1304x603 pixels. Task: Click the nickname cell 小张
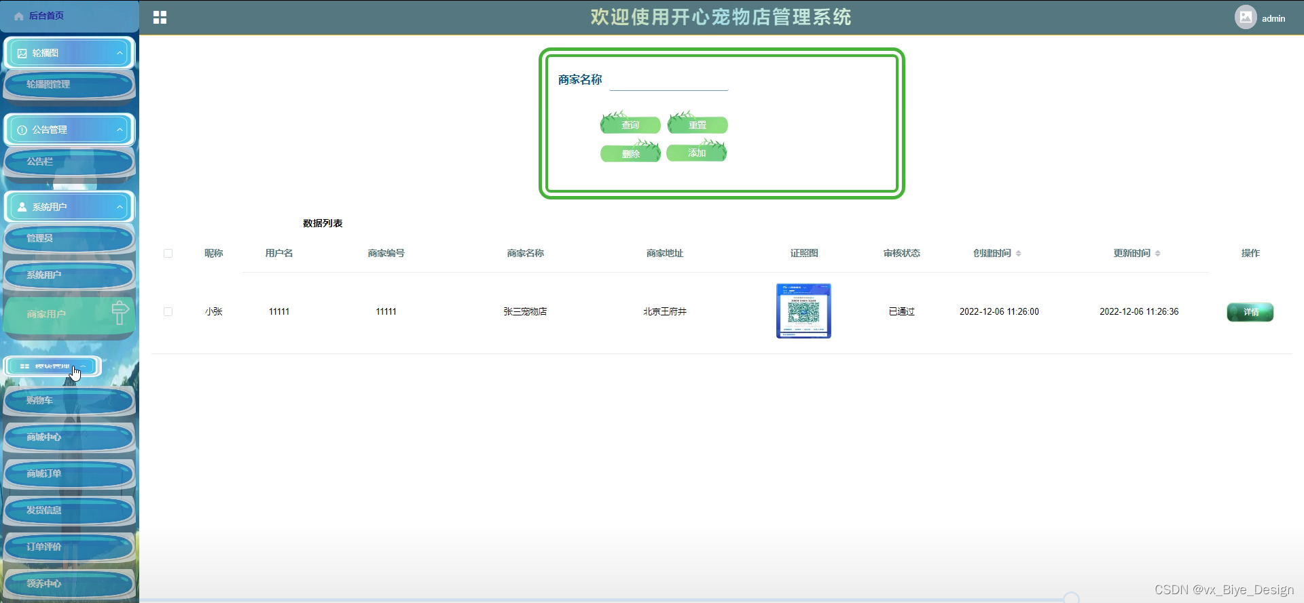point(214,312)
